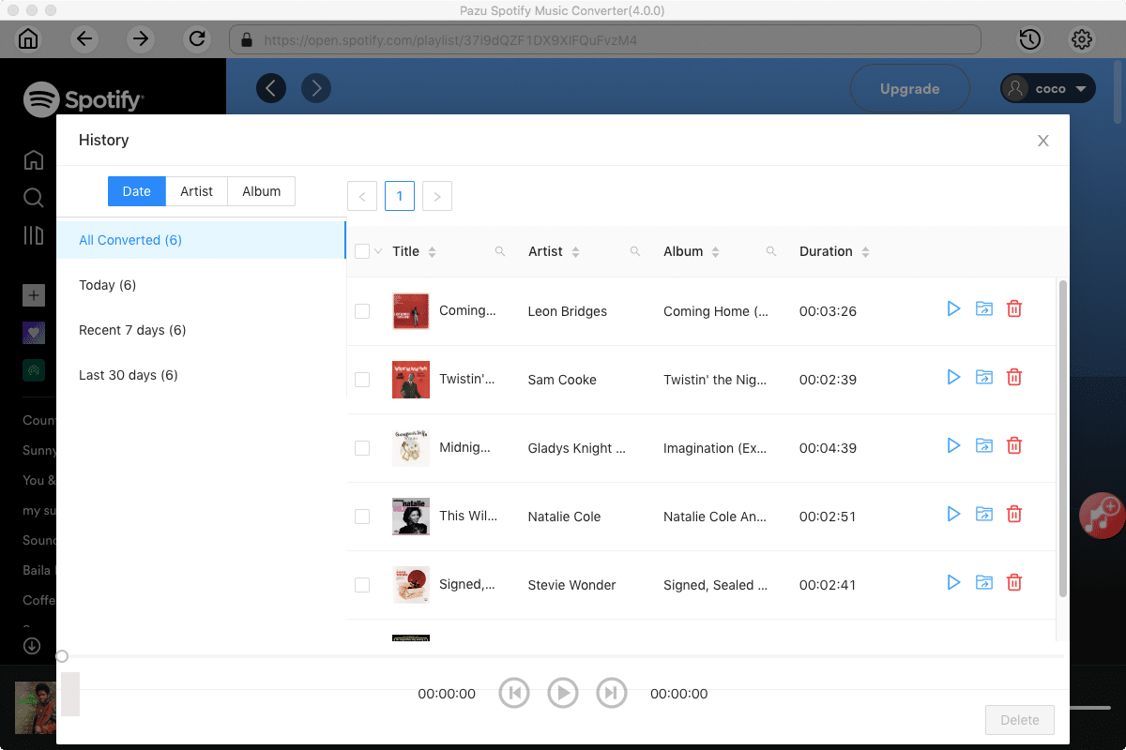Screen dimensions: 1126x750
Task: Search by title magnifier icon
Action: click(x=500, y=251)
